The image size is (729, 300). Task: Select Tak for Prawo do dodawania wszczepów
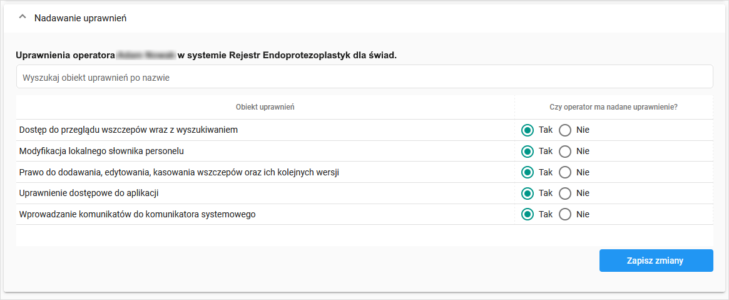pyautogui.click(x=528, y=172)
